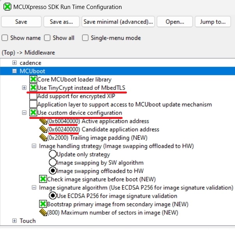Image resolution: width=235 pixels, height=230 pixels.
Task: Click the MCUXpresso app icon in title bar
Action: [7, 7]
